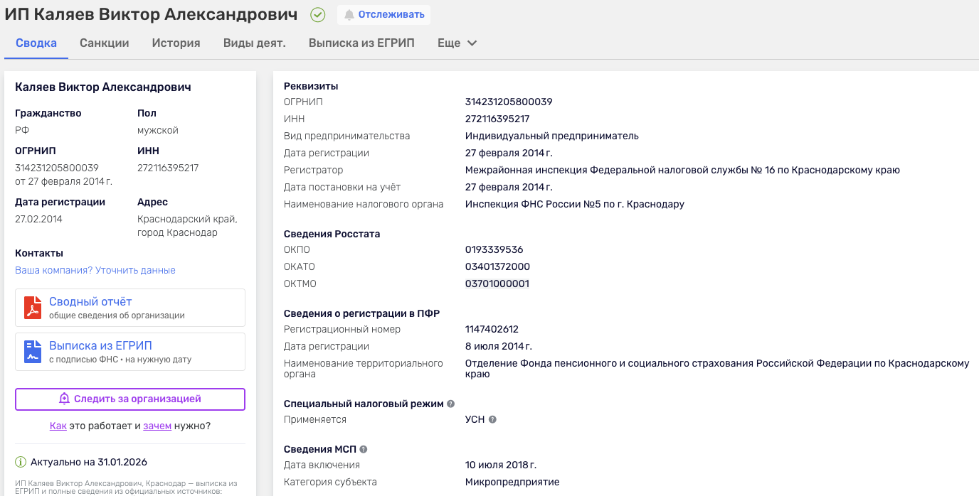
Task: Click Инспекция ФНС России №5 по г. Краснодару
Action: (x=575, y=204)
